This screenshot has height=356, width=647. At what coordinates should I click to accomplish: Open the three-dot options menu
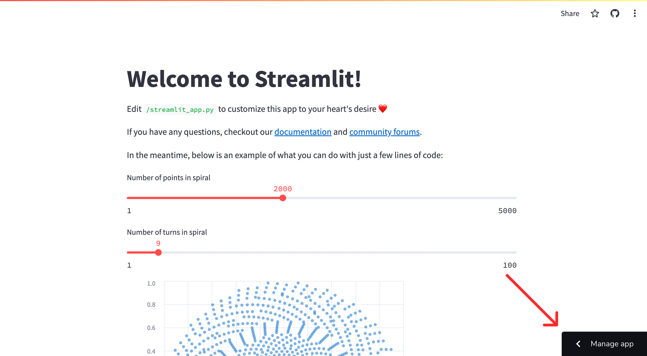tap(635, 13)
